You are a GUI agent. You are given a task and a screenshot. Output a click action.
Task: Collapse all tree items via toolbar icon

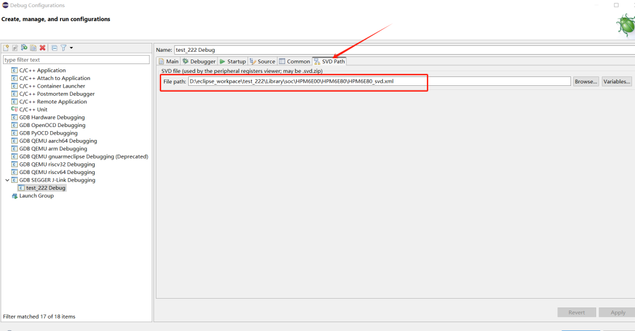(54, 48)
